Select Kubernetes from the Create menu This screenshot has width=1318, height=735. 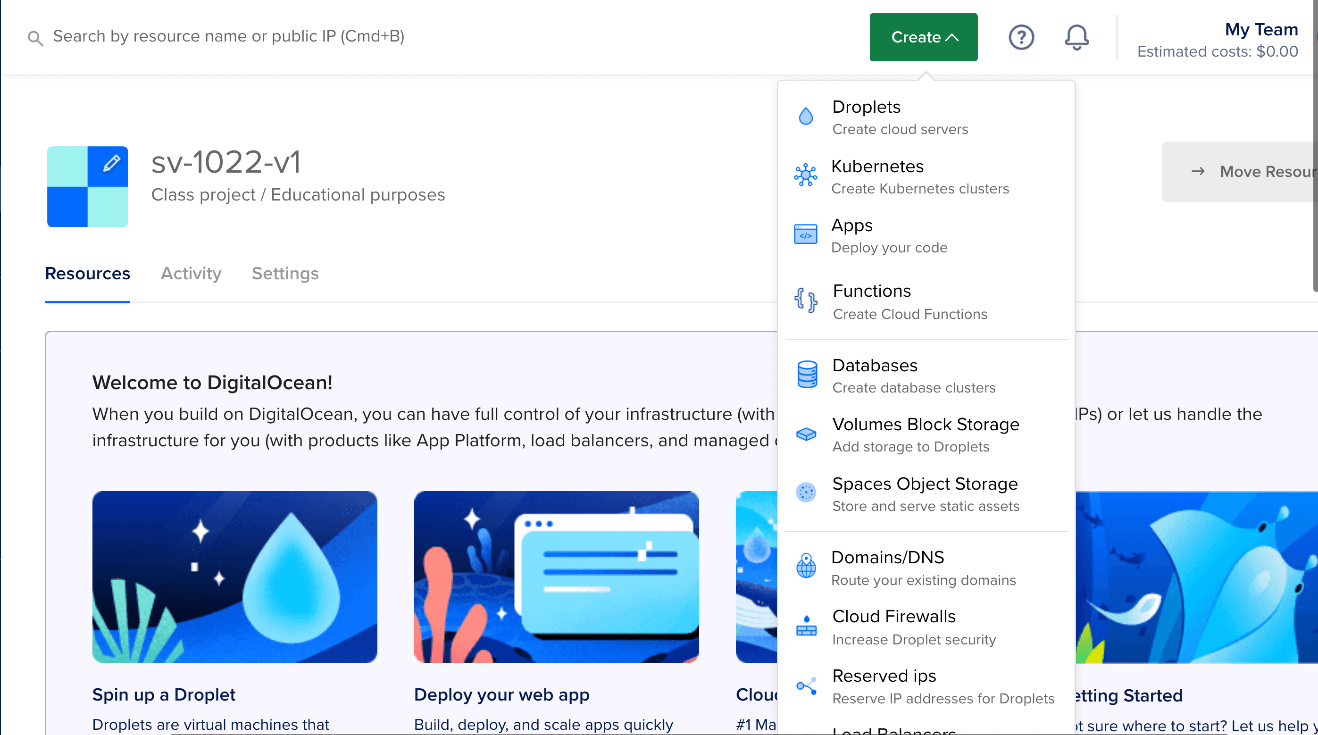click(925, 176)
